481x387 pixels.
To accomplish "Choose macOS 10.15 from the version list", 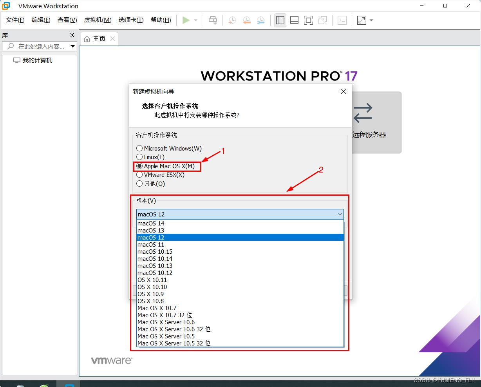I will [x=240, y=251].
